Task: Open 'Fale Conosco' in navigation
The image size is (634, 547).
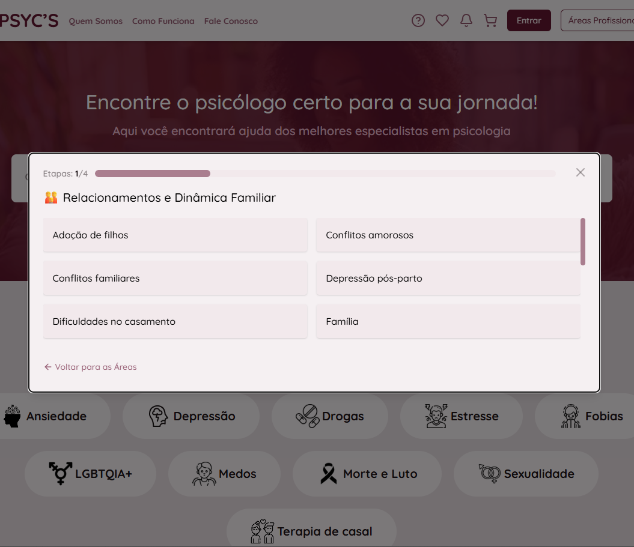Action: (231, 21)
